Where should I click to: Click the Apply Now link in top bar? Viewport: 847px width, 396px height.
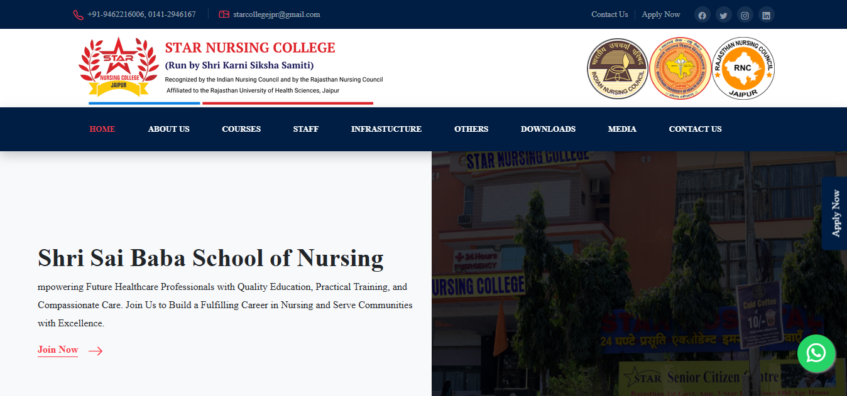click(x=661, y=14)
